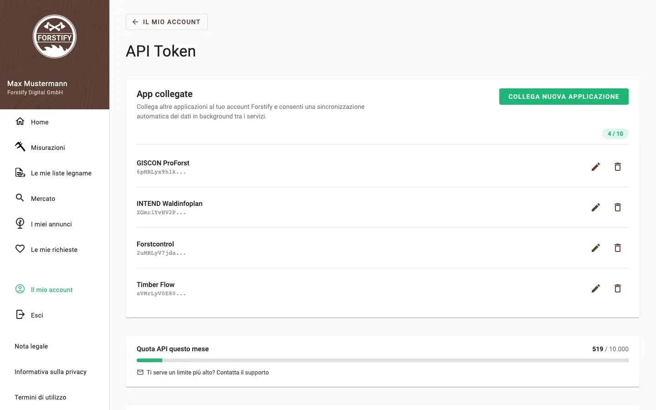Delete the Timber Flow connection

[x=618, y=288]
